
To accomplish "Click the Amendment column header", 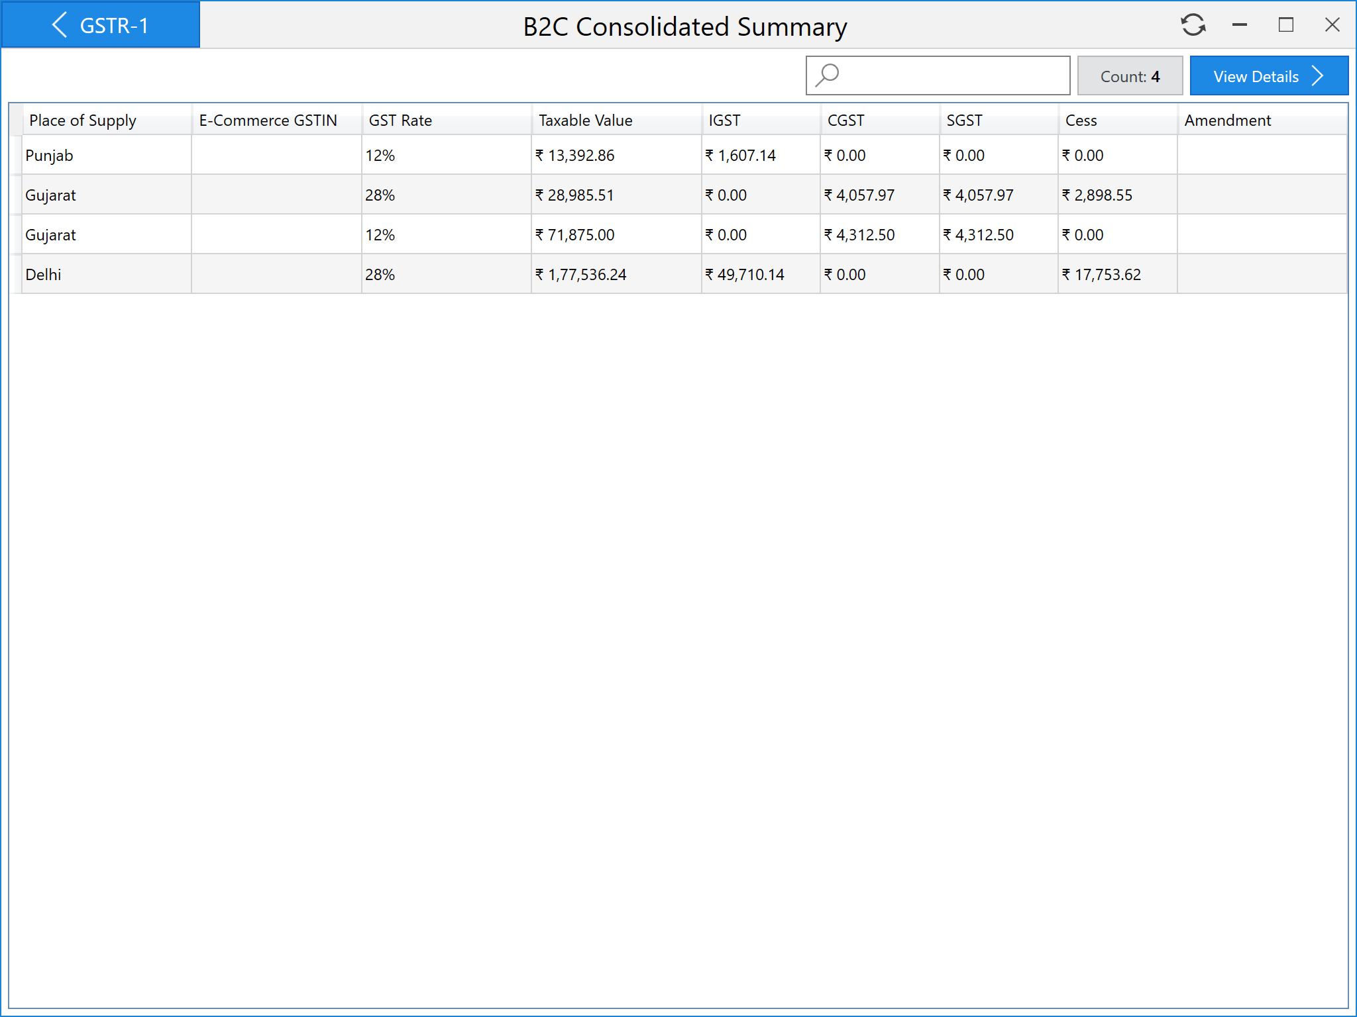I will click(1227, 121).
